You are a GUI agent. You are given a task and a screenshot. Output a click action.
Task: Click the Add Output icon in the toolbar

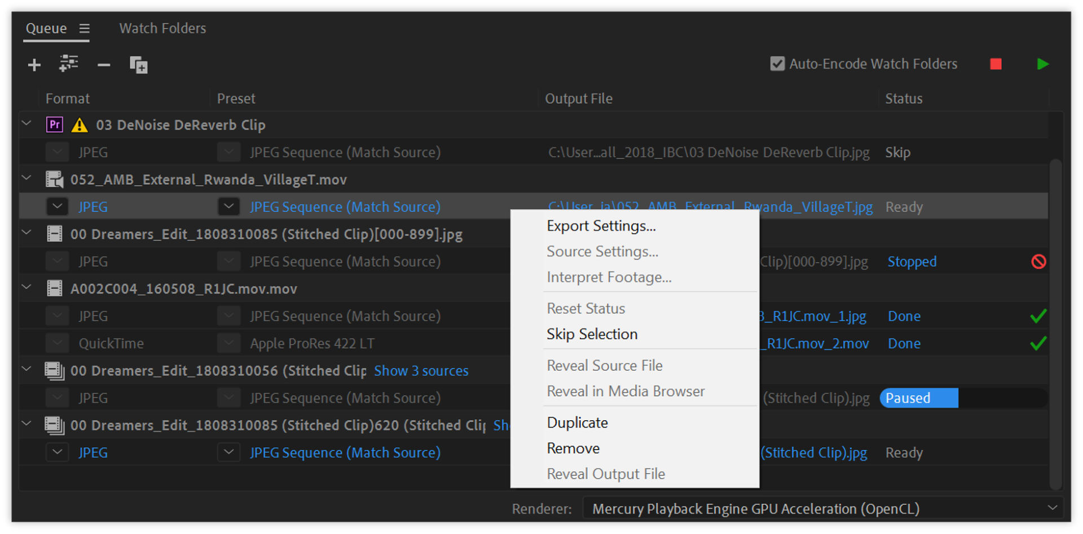[x=69, y=64]
